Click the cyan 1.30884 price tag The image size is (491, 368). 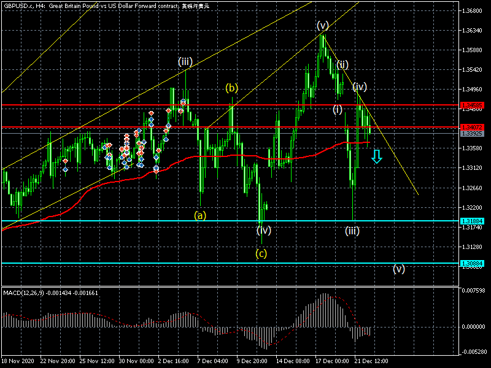472,264
